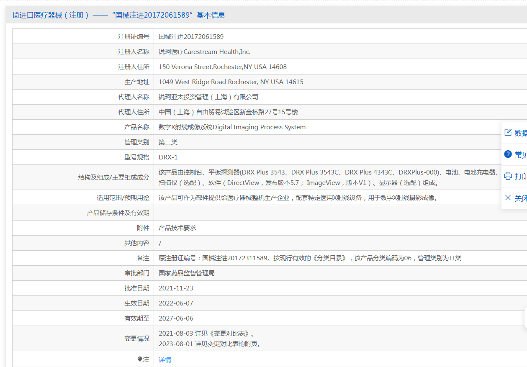Click the edit pencil icon in the side panel

508,133
